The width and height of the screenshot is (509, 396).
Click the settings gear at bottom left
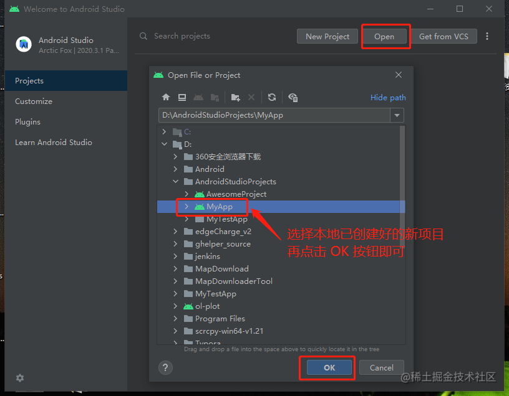click(x=19, y=378)
